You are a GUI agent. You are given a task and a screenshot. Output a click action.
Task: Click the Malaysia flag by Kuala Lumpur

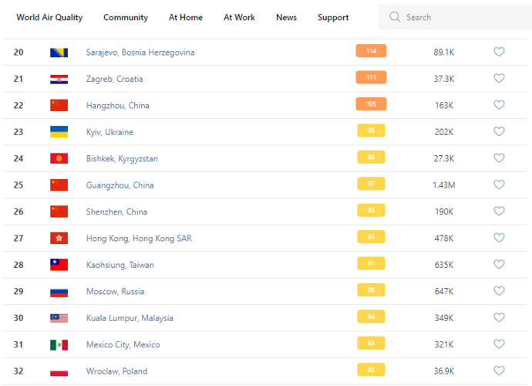coord(59,318)
